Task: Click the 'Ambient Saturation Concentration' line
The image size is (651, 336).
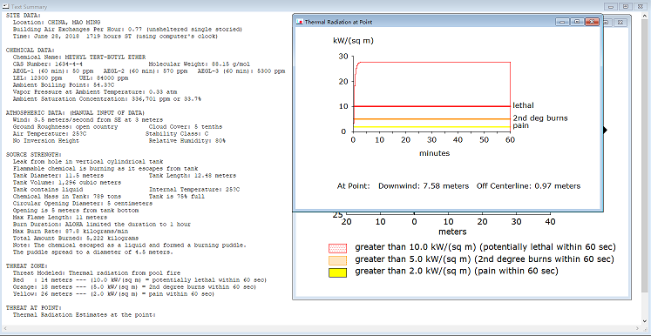Action: tap(107, 98)
